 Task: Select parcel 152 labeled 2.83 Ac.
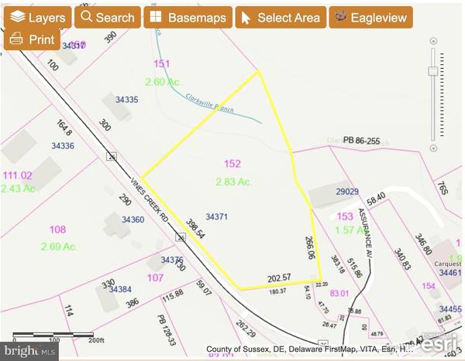(232, 172)
